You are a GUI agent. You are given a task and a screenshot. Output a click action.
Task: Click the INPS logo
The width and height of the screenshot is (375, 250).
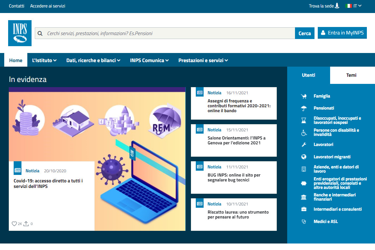click(20, 33)
